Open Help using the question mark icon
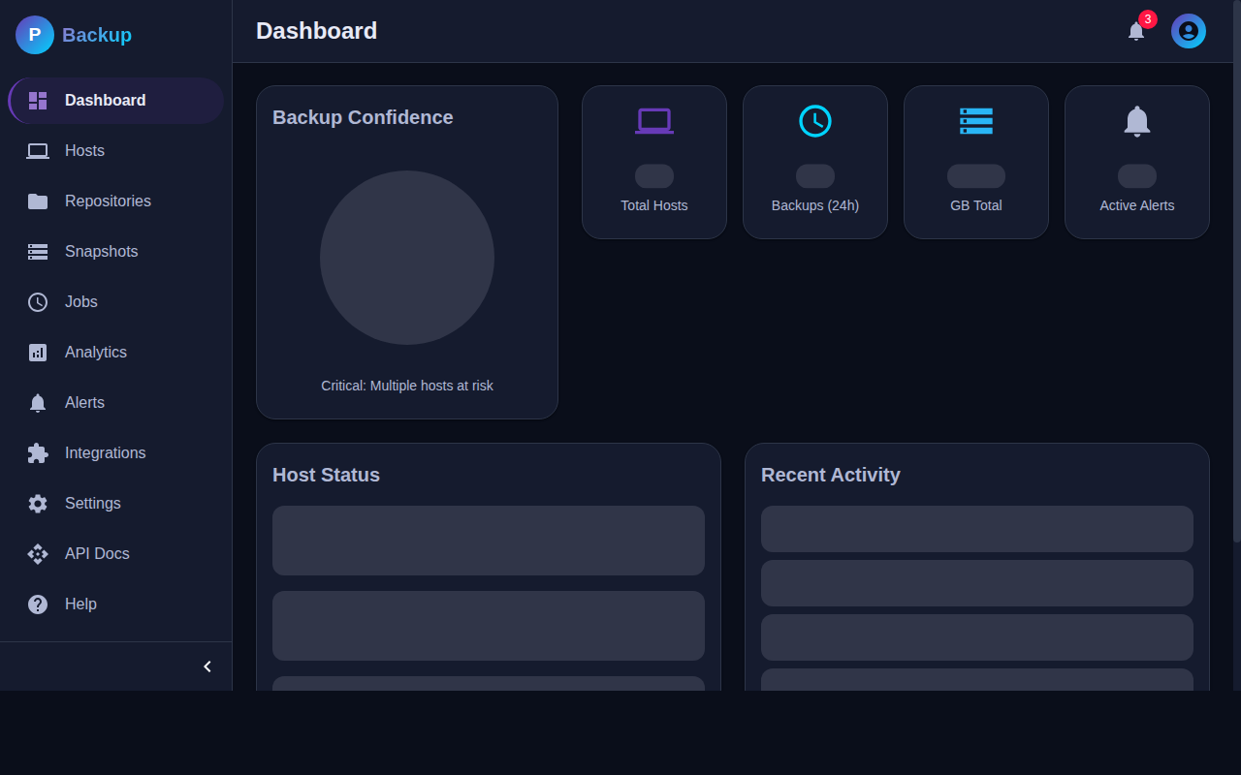Screen dimensions: 1241x775 (37, 604)
